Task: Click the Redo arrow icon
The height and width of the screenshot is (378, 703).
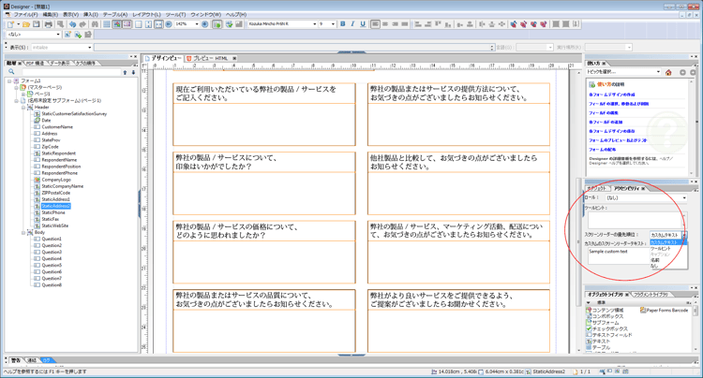Action: pyautogui.click(x=82, y=24)
